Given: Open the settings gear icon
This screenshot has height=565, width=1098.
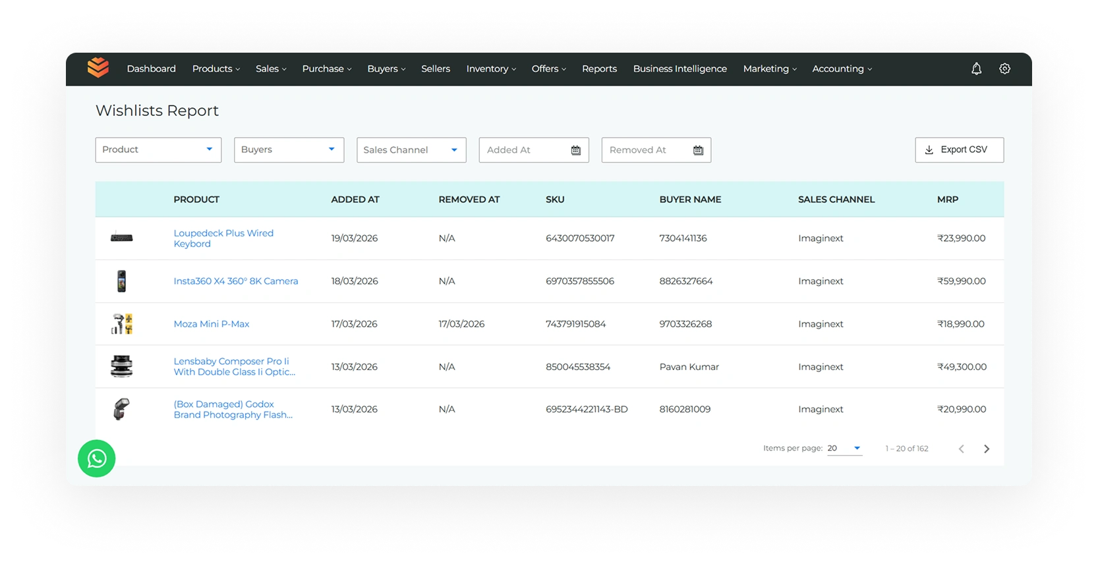Looking at the screenshot, I should 1005,68.
